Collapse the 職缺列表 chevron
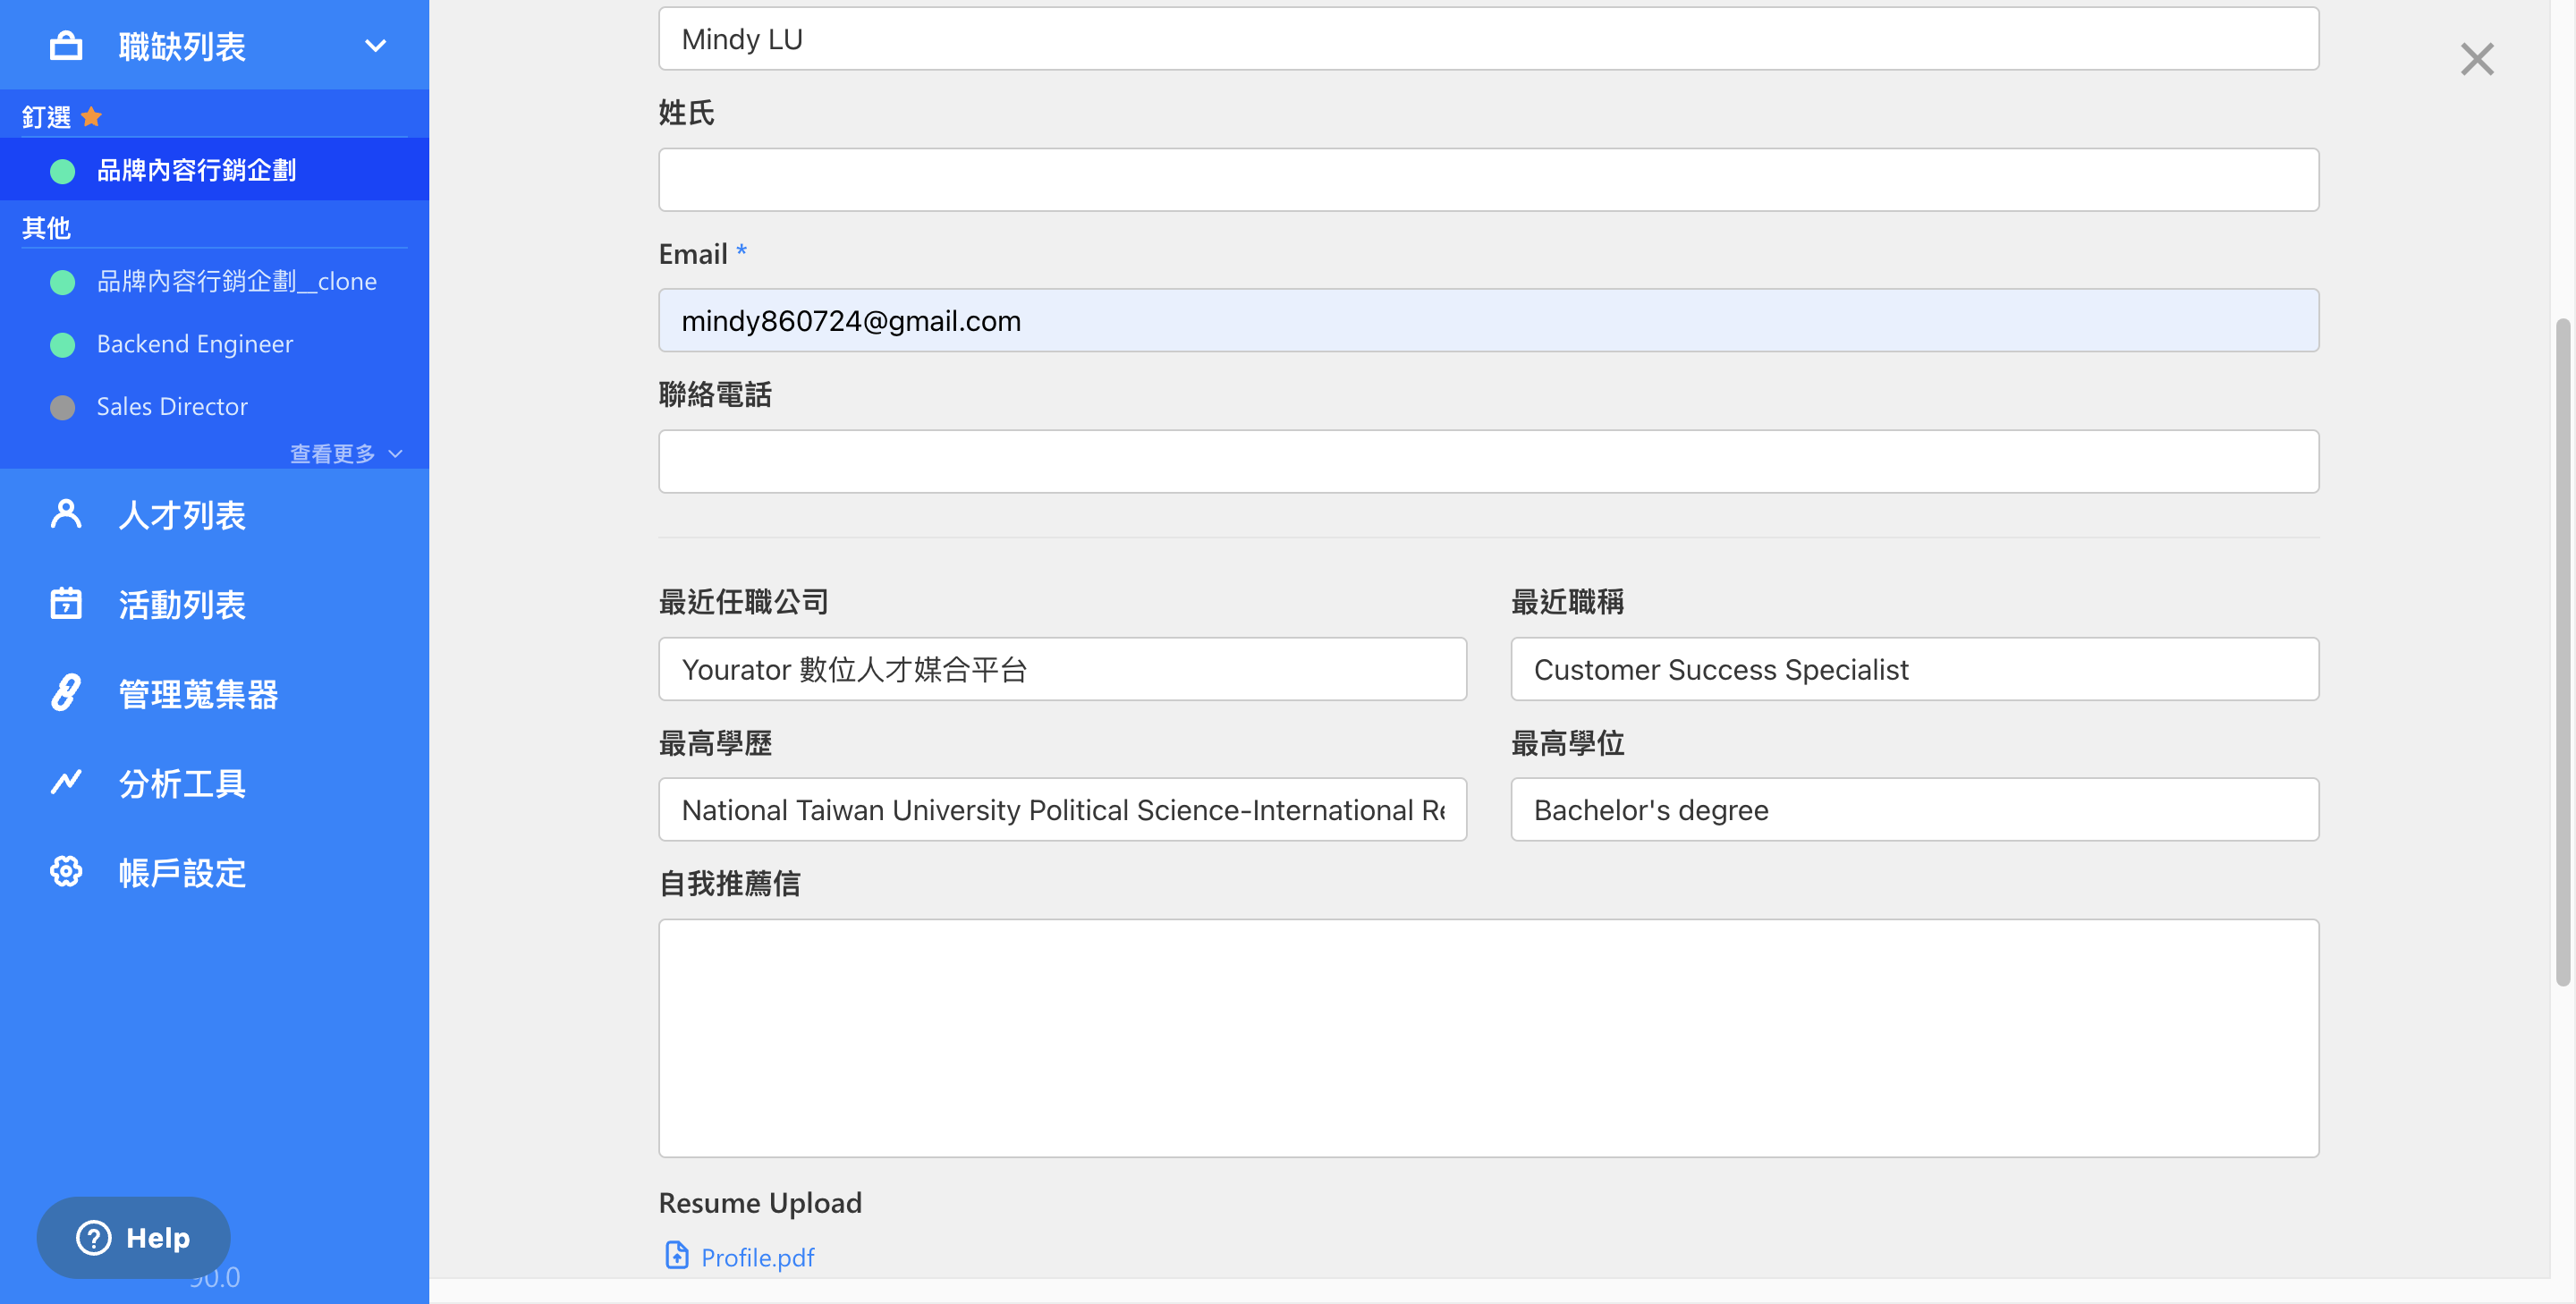Image resolution: width=2576 pixels, height=1304 pixels. click(375, 46)
